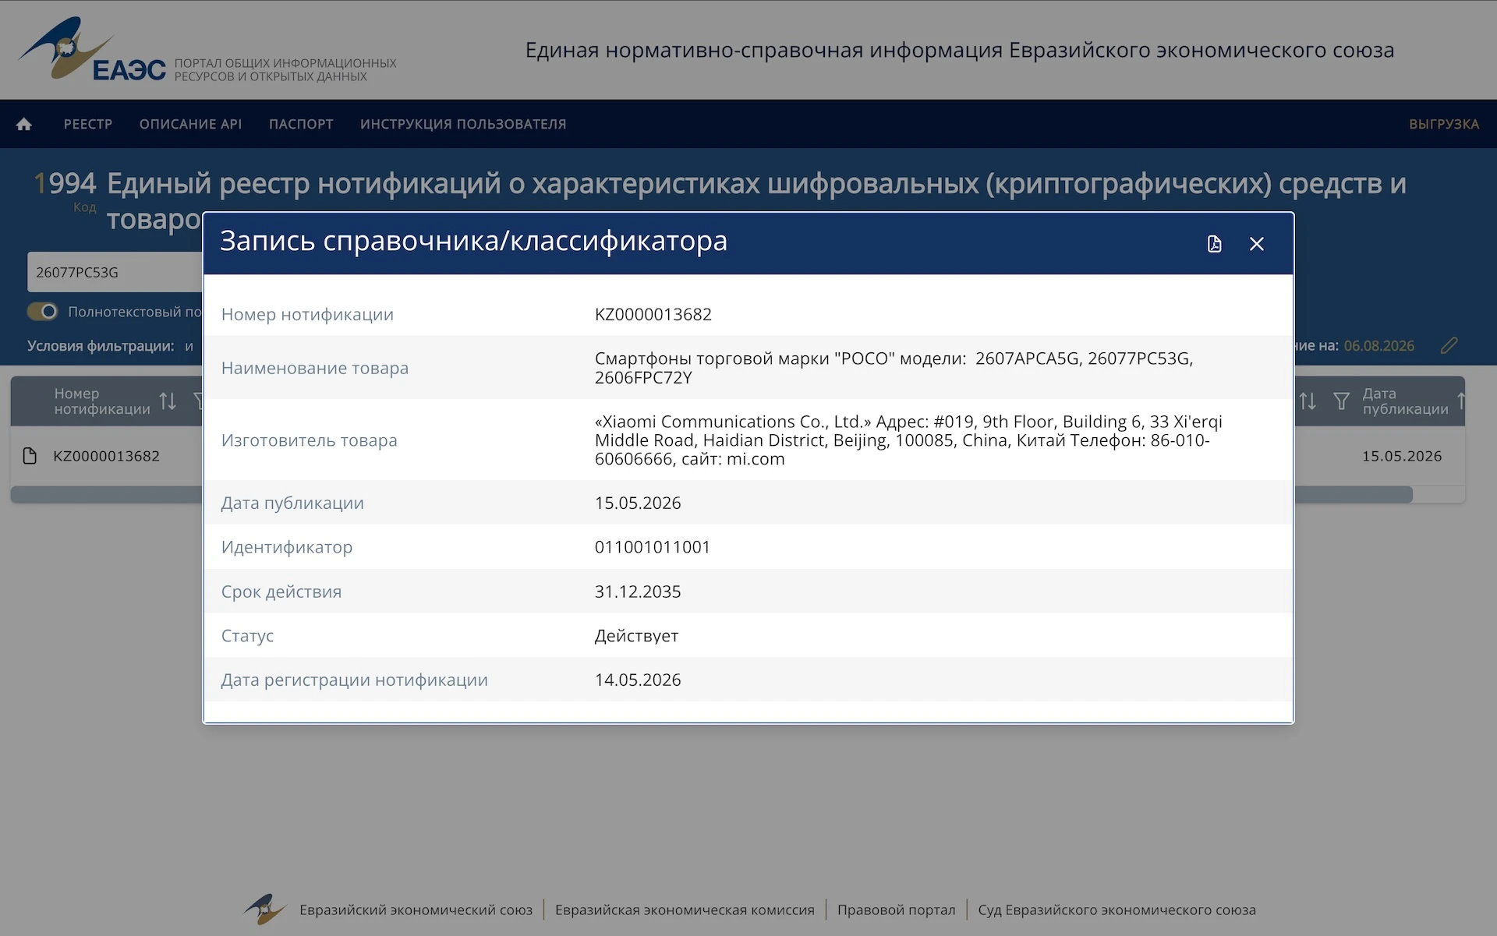Click the horizontal table scrollbar
Screen dimensions: 1497x936
point(711,495)
